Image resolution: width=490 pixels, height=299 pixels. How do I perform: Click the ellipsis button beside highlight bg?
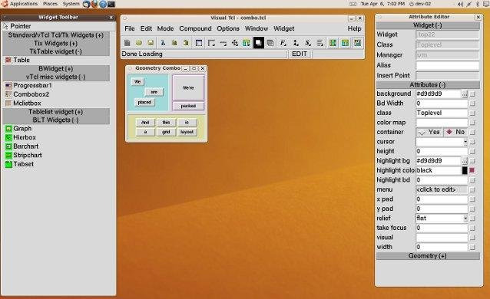click(465, 161)
